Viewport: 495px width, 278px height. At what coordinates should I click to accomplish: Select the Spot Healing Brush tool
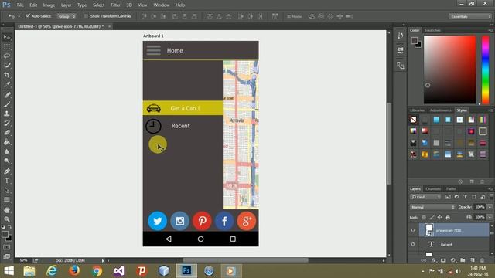pyautogui.click(x=7, y=94)
